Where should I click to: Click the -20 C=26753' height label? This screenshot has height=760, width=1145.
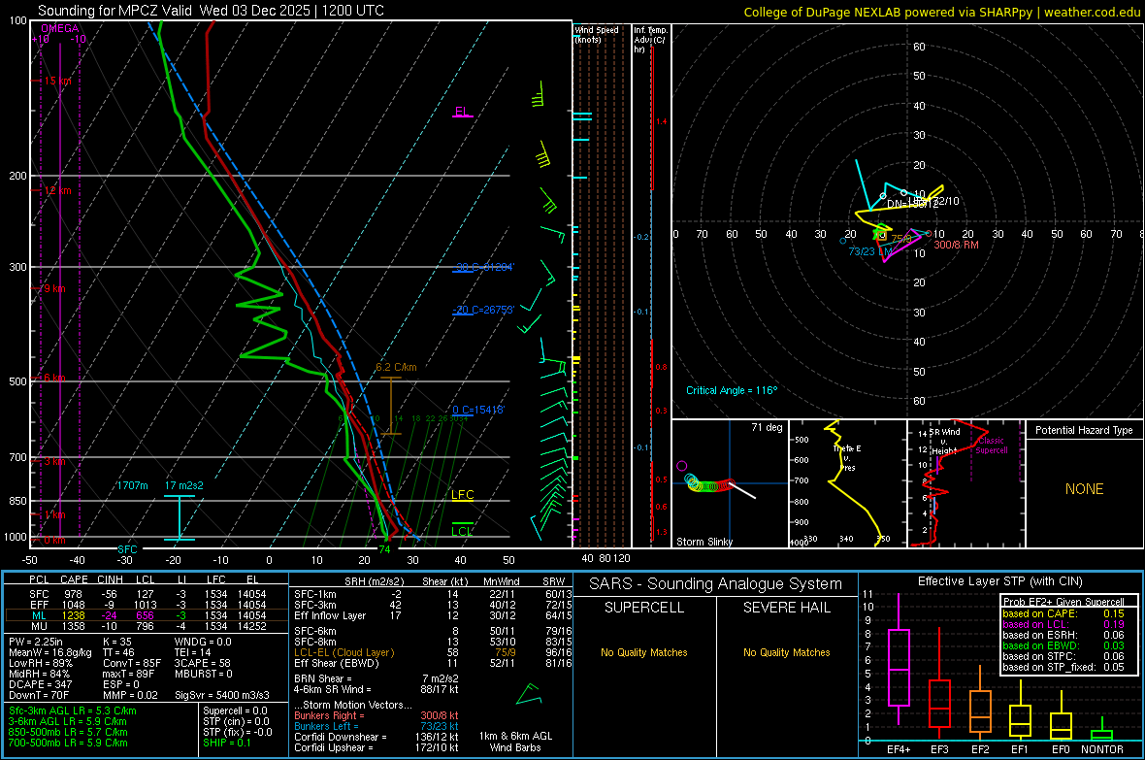tap(483, 310)
